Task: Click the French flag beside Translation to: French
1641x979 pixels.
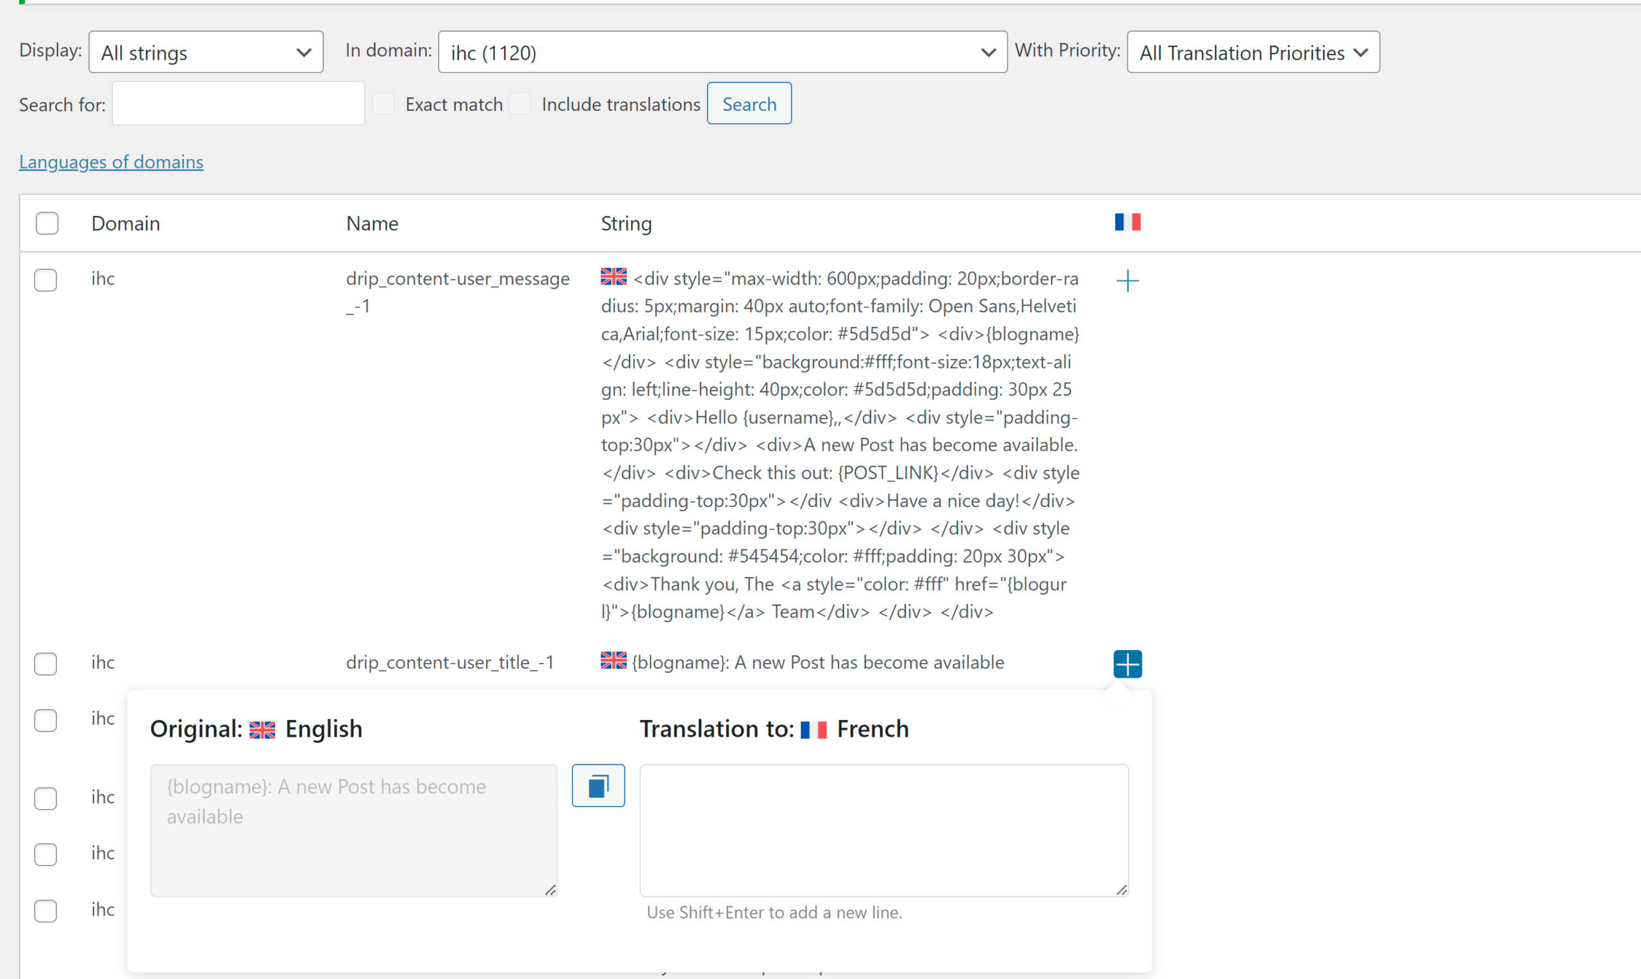Action: 813,730
